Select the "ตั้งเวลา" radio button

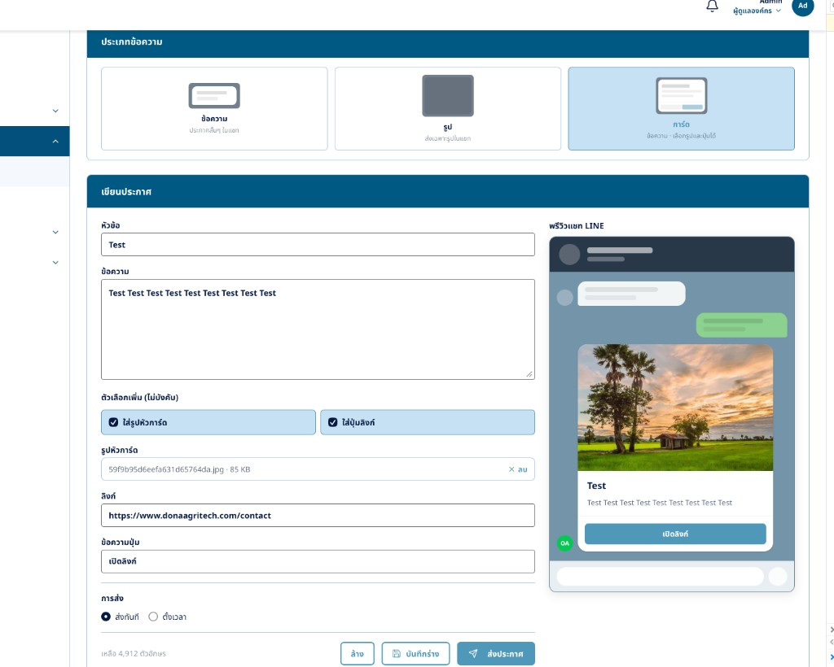pyautogui.click(x=153, y=617)
